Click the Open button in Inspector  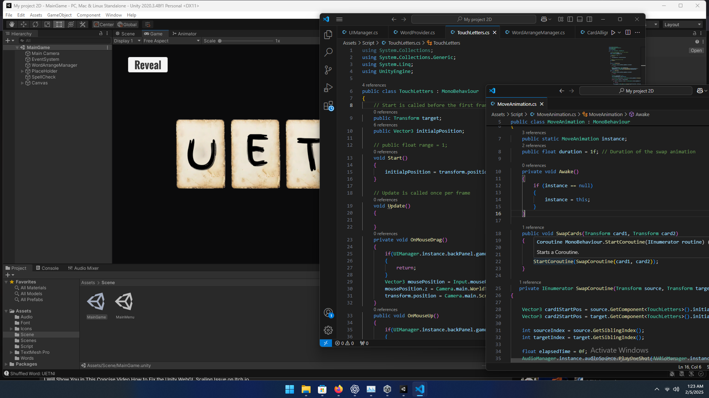click(x=696, y=50)
